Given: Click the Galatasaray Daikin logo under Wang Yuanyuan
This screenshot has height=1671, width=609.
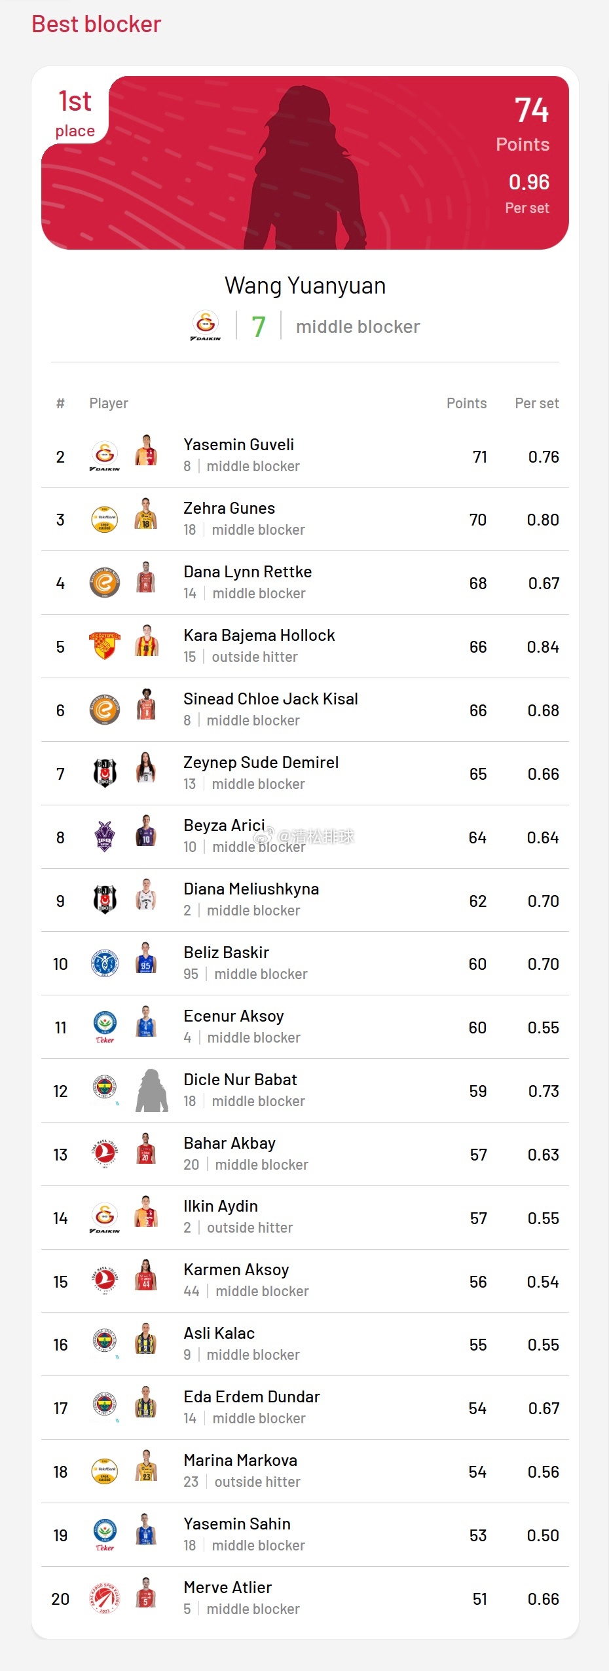Looking at the screenshot, I should point(206,325).
